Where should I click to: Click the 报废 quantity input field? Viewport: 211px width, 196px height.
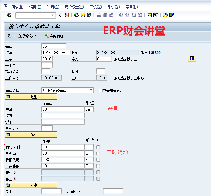pos(63,115)
